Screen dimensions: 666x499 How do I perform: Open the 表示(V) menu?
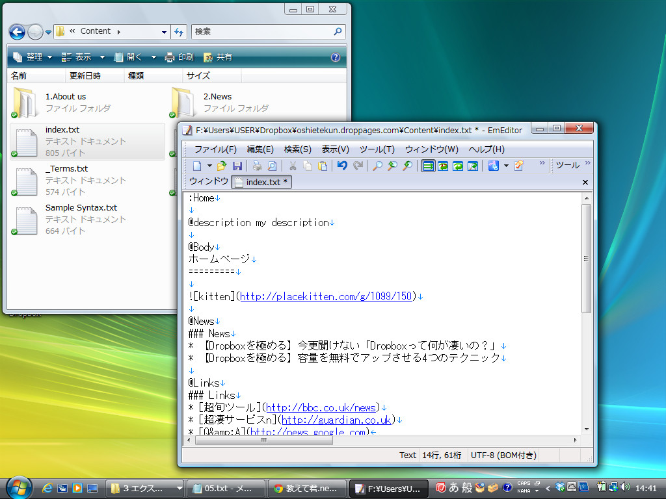(x=335, y=149)
